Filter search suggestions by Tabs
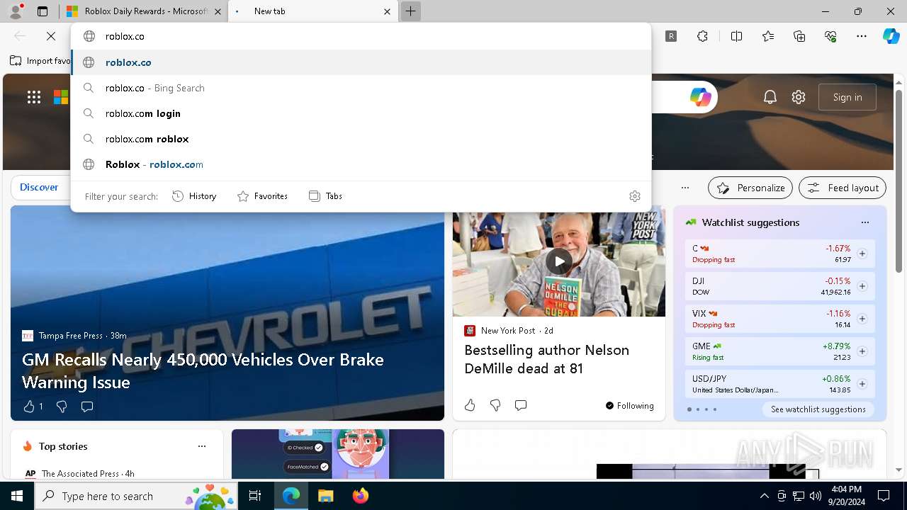The image size is (907, 510). (326, 196)
